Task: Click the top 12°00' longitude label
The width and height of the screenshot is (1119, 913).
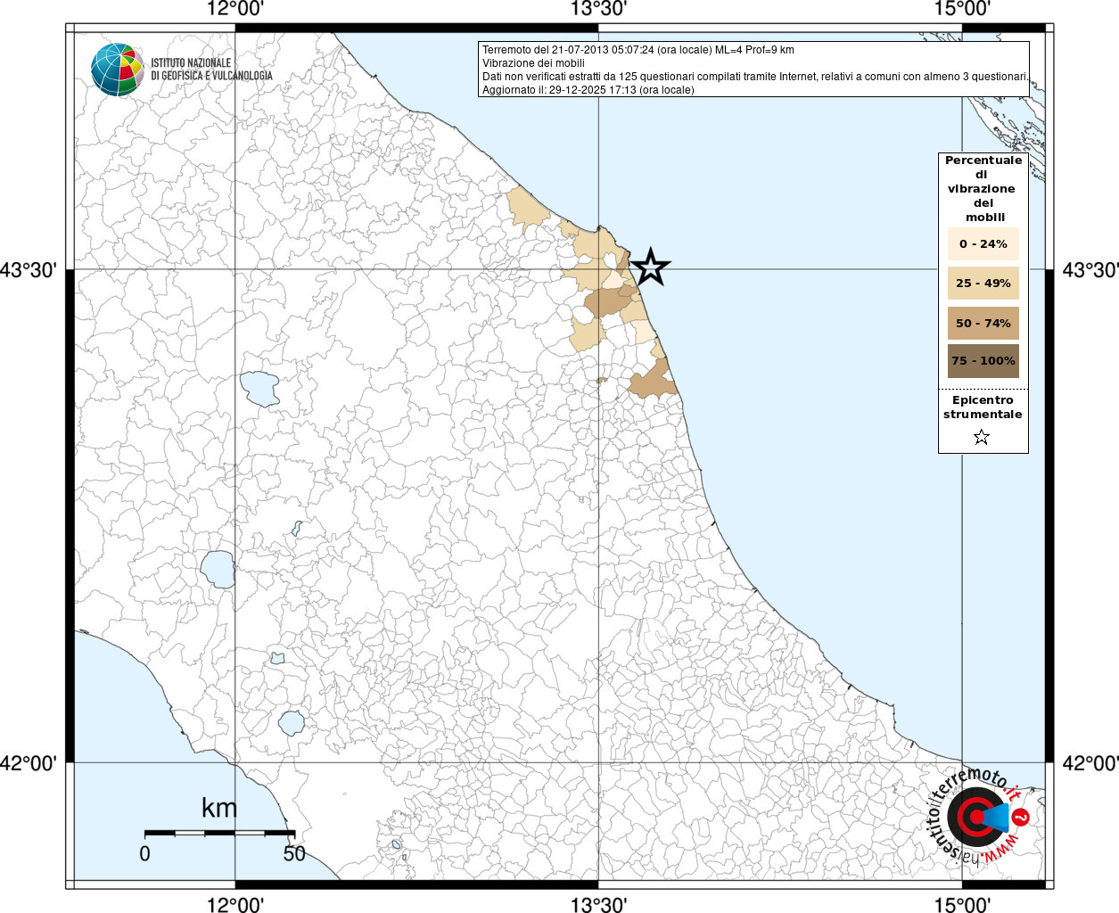Action: point(235,9)
